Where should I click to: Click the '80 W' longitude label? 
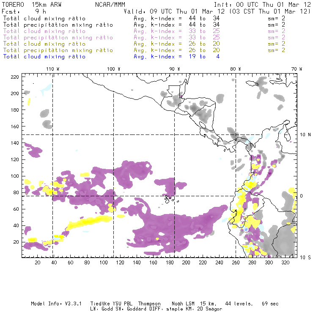(x=235, y=69)
